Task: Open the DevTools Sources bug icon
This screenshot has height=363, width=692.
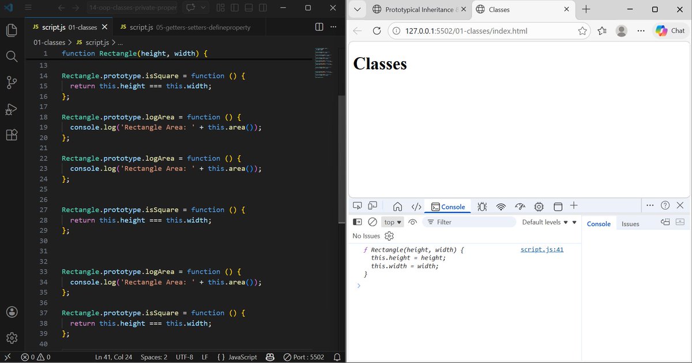Action: tap(482, 207)
